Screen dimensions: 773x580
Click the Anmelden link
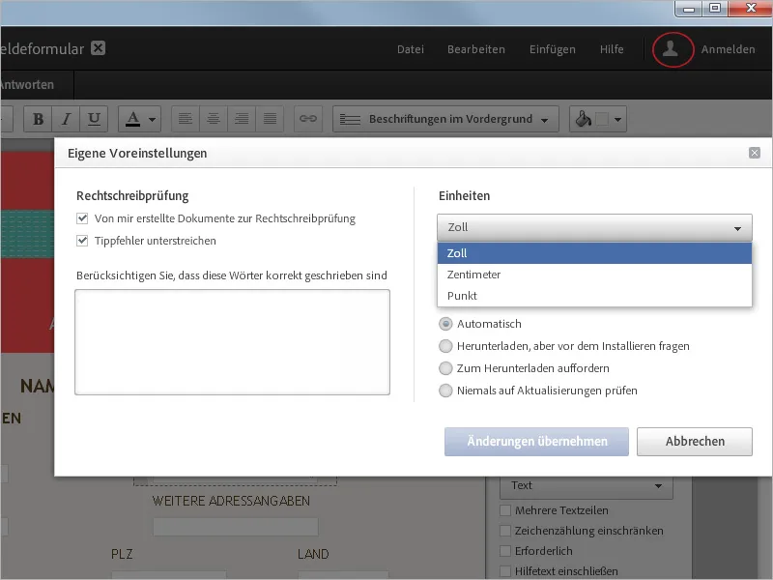click(x=729, y=49)
